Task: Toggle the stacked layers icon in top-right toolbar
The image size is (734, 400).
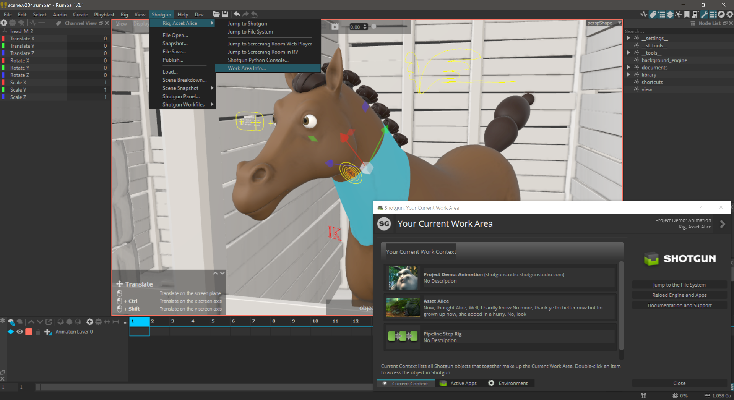Action: [670, 14]
